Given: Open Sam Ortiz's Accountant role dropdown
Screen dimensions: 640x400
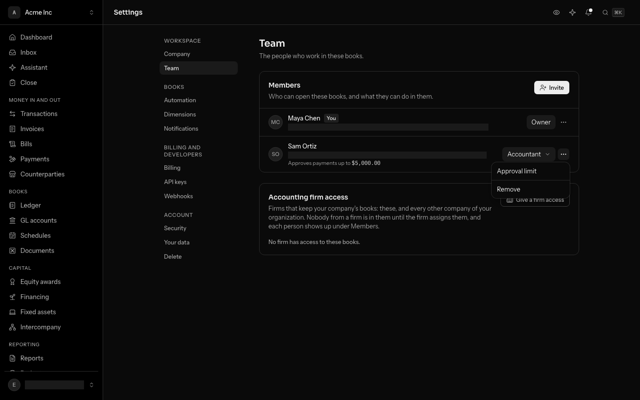Looking at the screenshot, I should (x=528, y=154).
